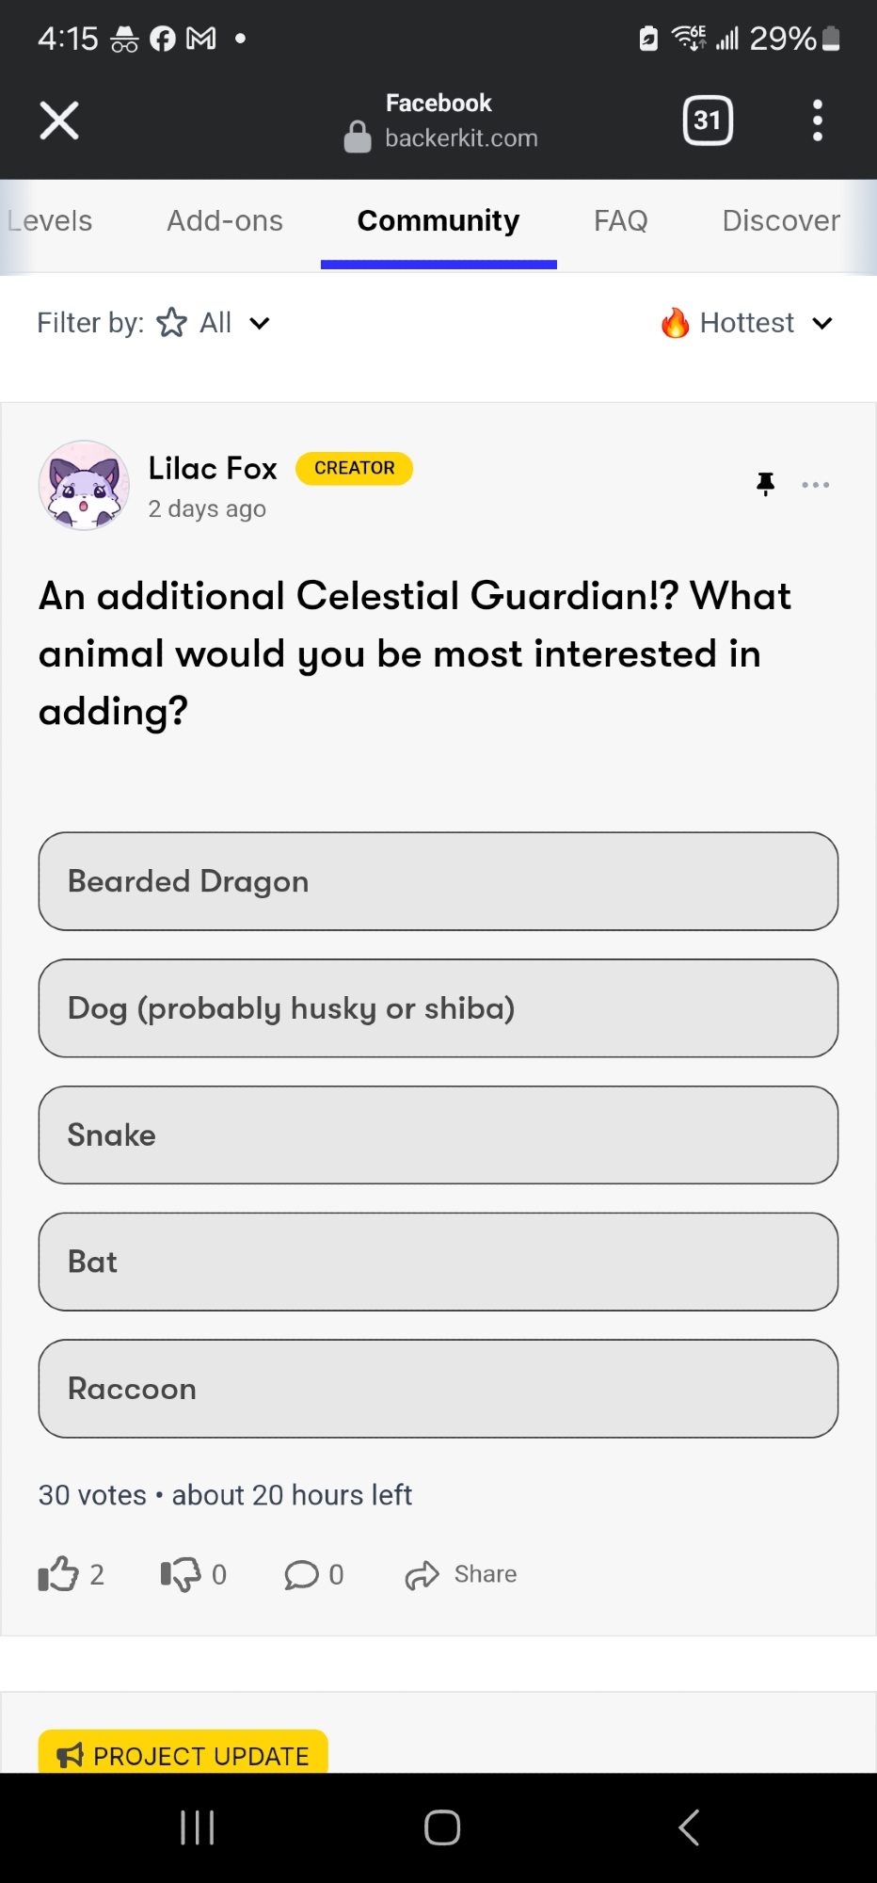
Task: Share the poll post
Action: 461,1574
